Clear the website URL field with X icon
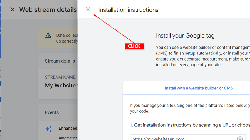 240,138
